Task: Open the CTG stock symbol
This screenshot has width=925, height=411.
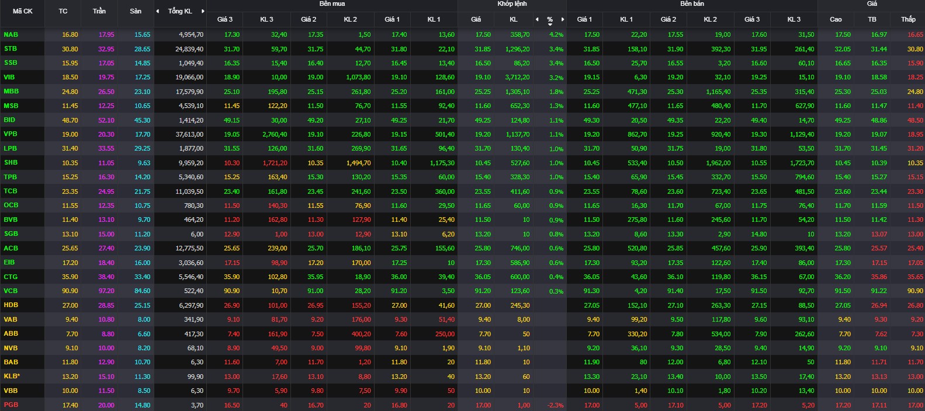Action: point(11,277)
